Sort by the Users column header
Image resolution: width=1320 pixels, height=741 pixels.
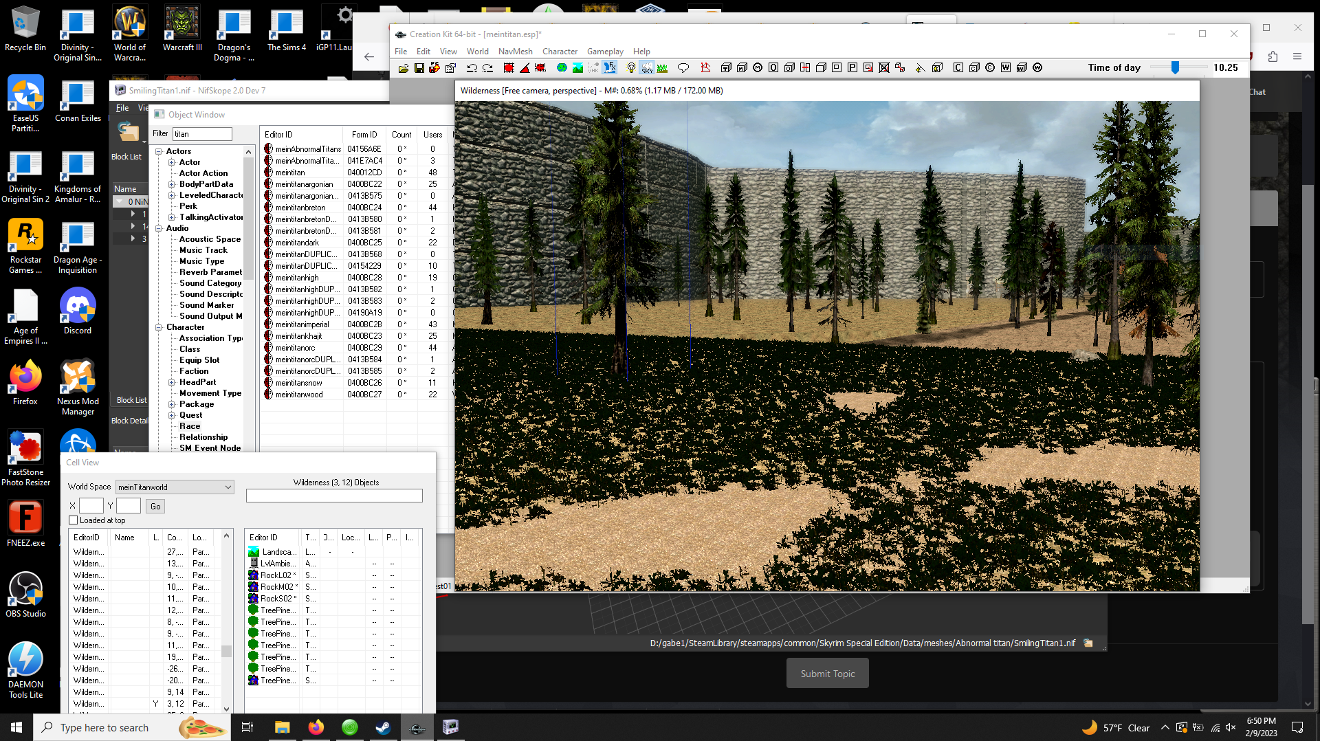pyautogui.click(x=433, y=135)
